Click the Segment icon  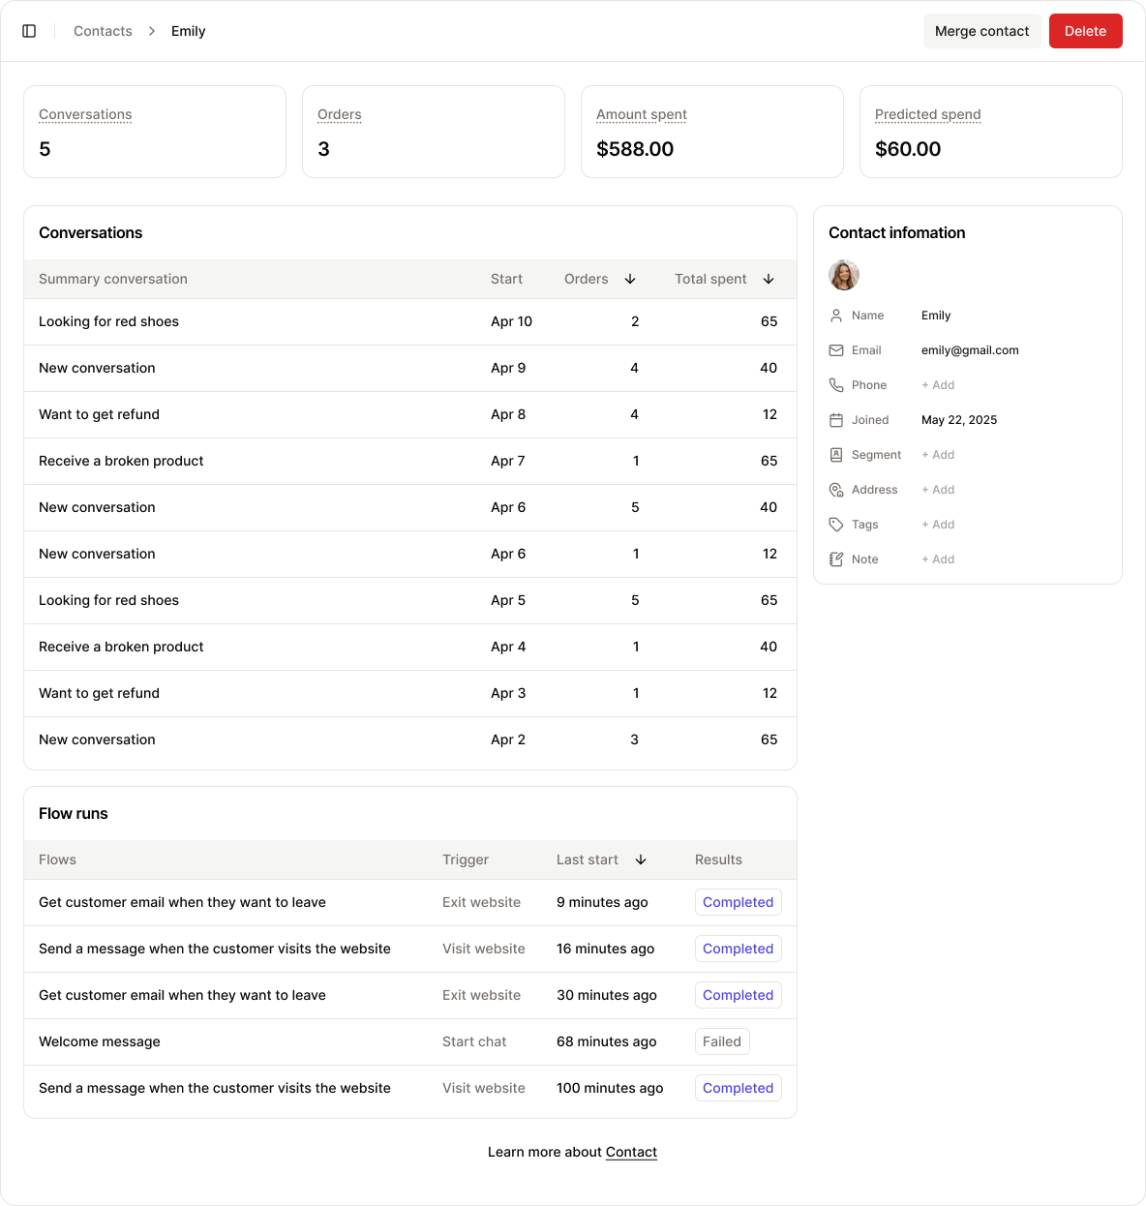[836, 455]
